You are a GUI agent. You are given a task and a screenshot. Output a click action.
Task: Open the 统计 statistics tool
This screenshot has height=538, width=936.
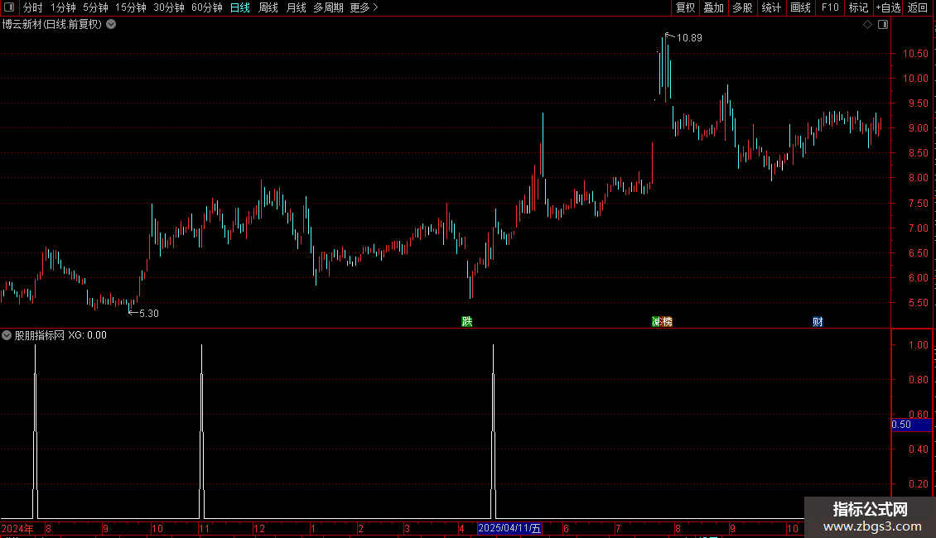click(x=771, y=7)
